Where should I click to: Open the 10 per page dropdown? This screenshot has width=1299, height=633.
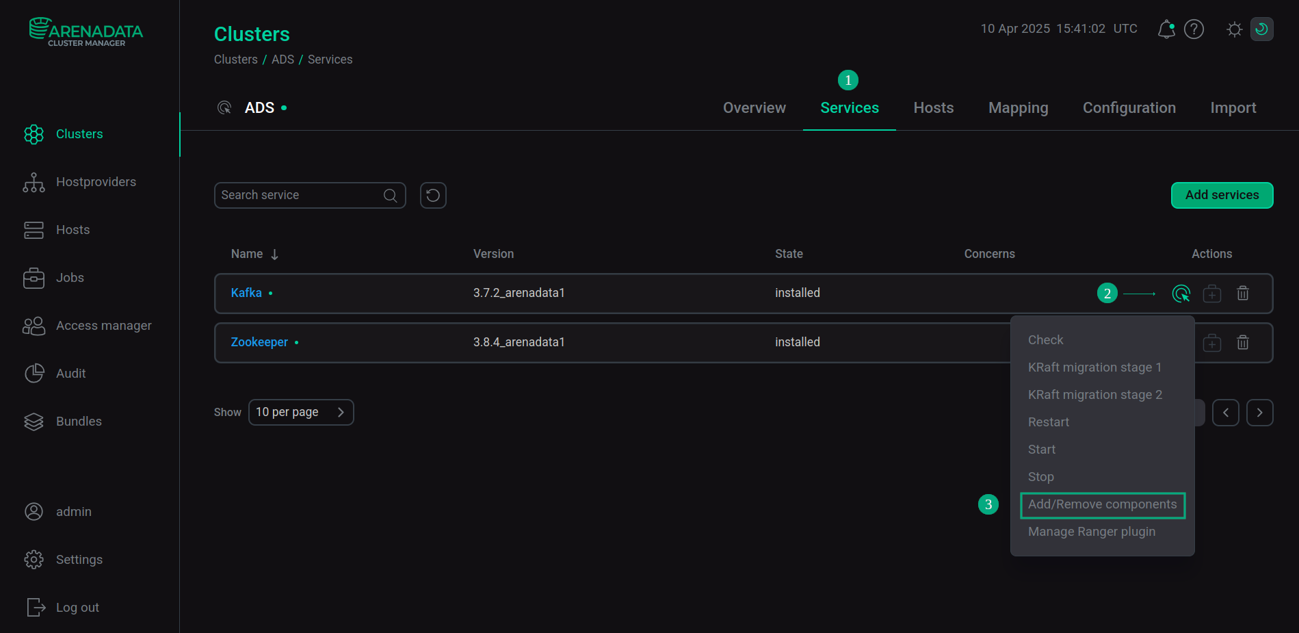[301, 413]
